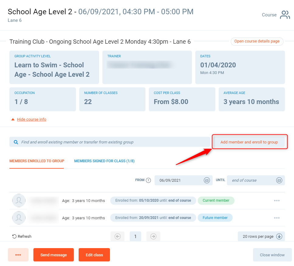Open options menu for the Future member row
This screenshot has width=294, height=266.
coord(276,218)
